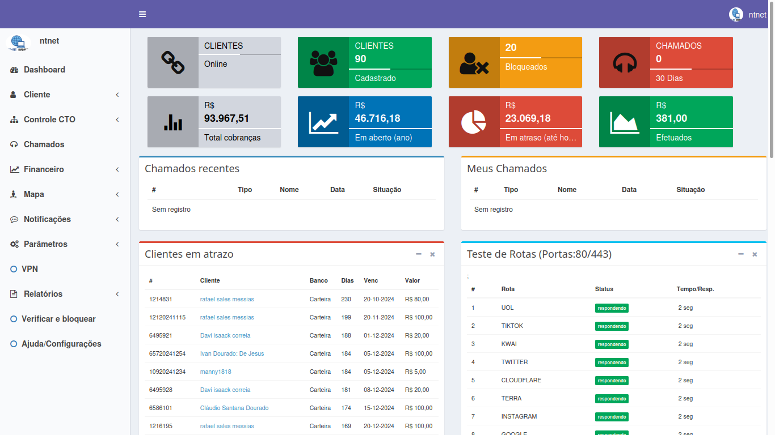
Task: Open client rafael sales messias for invoice 1214831
Action: coord(227,299)
